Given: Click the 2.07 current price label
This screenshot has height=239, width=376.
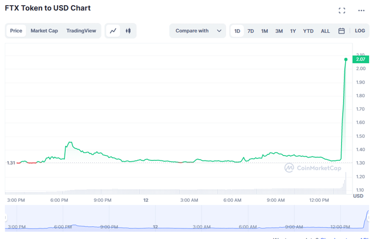Looking at the screenshot, I should 360,59.
